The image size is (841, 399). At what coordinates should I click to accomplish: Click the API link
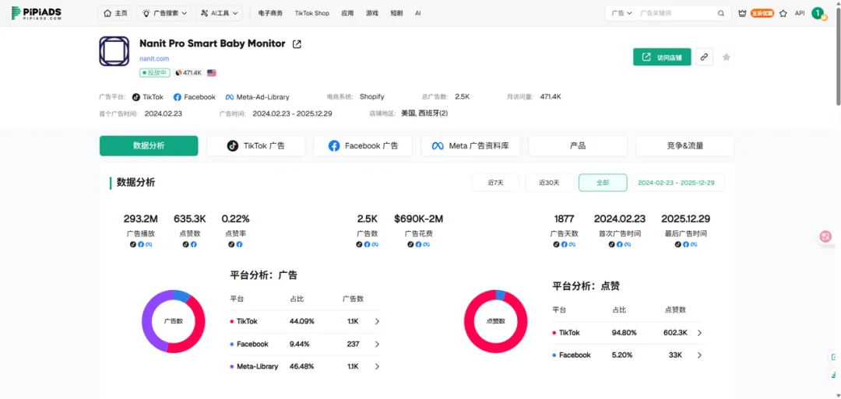coord(800,13)
